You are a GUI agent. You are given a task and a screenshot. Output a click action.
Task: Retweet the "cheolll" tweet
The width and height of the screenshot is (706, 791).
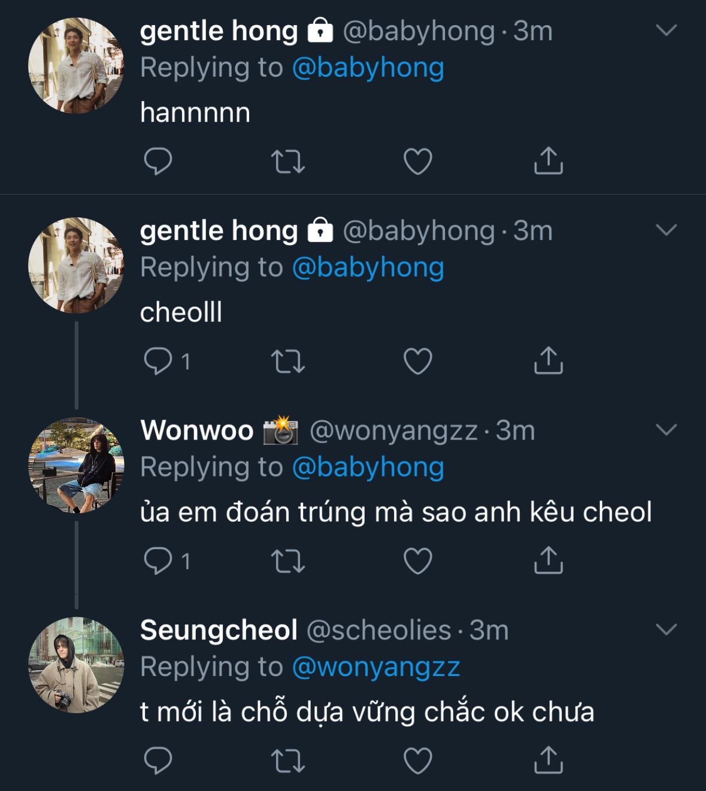(288, 361)
